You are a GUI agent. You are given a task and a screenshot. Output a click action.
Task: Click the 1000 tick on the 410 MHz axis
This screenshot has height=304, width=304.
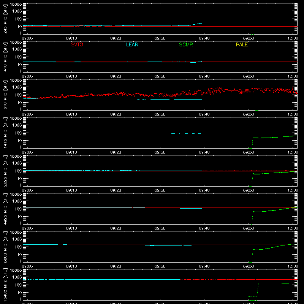pos(17,49)
